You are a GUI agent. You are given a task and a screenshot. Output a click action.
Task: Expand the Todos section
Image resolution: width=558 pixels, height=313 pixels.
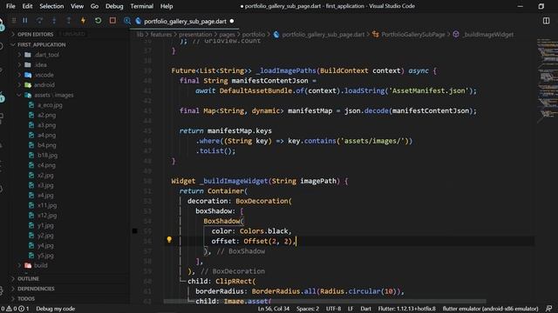coord(26,299)
